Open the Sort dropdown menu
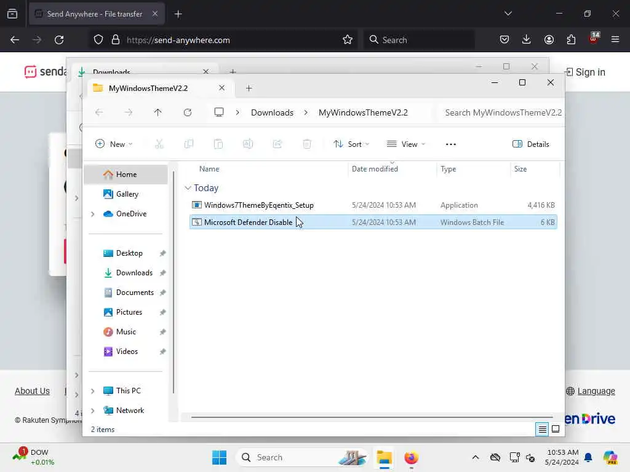The width and height of the screenshot is (630, 472). pyautogui.click(x=351, y=144)
